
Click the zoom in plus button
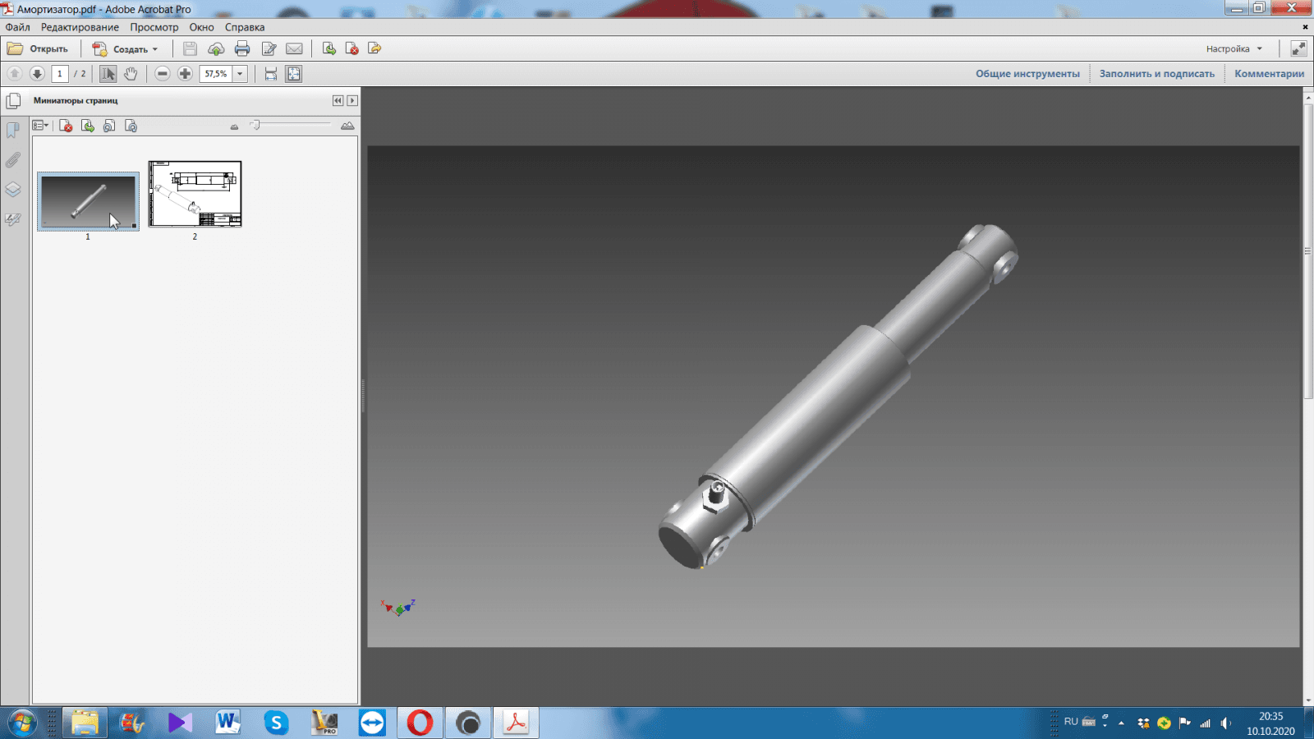tap(185, 73)
